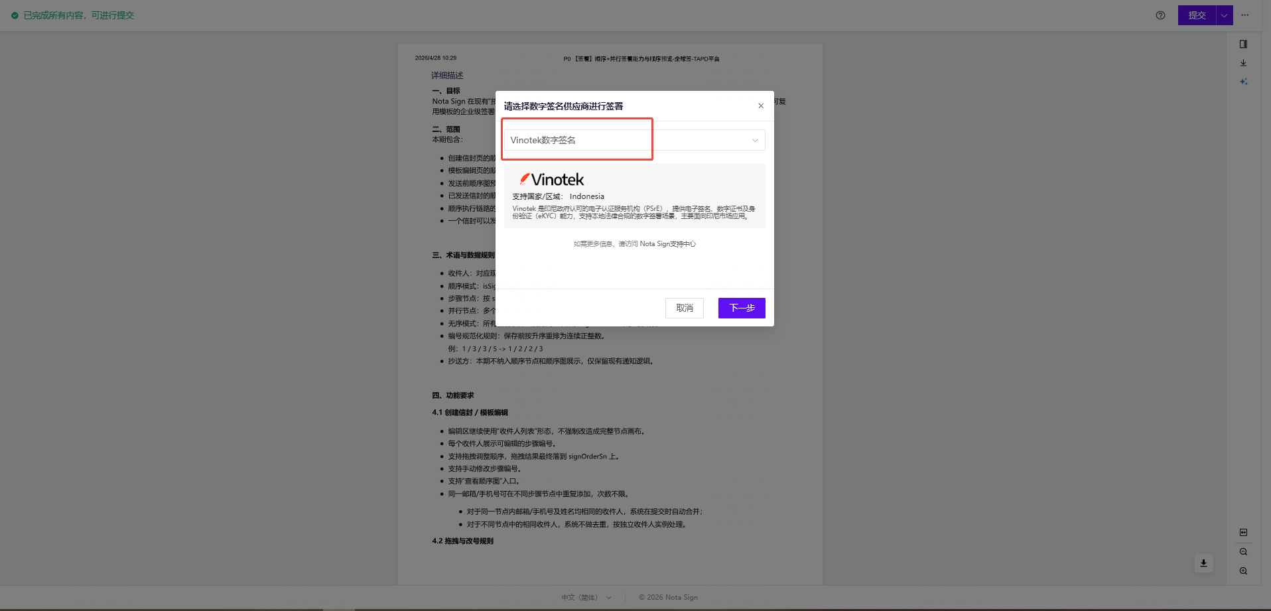Click the Indonesia region text
Viewport: 1271px width, 611px height.
(x=587, y=196)
